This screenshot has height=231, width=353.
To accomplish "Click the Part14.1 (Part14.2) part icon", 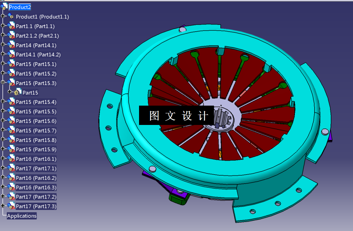I will [x=11, y=54].
